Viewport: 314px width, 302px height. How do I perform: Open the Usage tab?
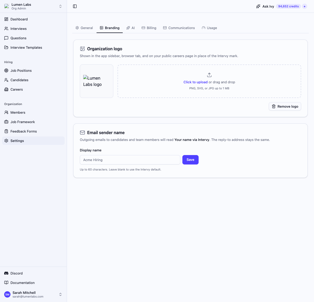click(x=209, y=28)
